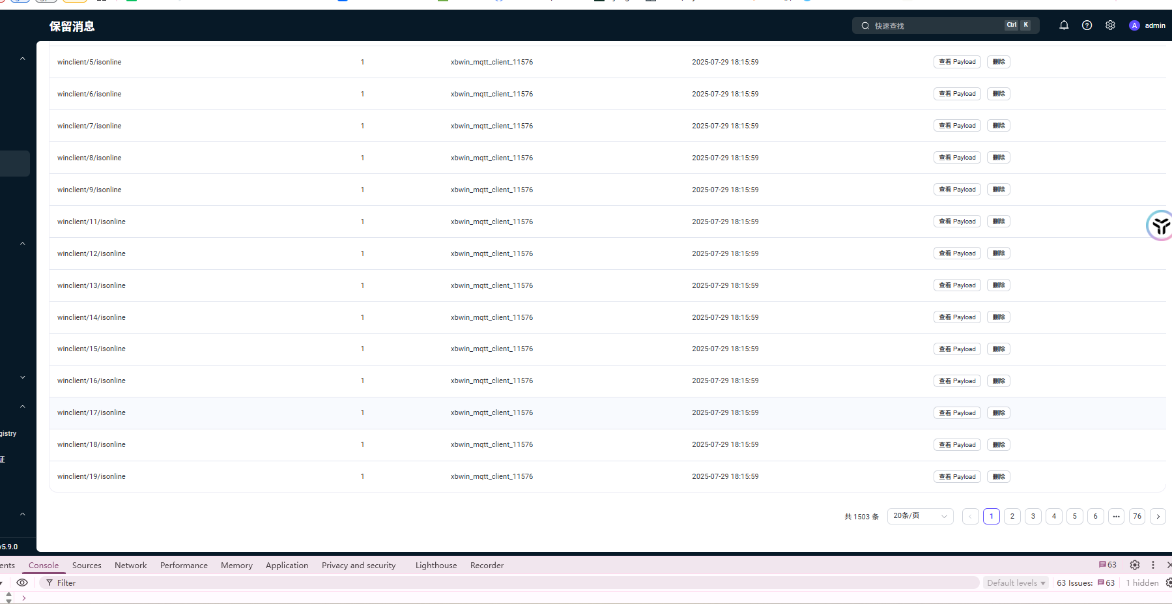Go to page 2 of results
Image resolution: width=1172 pixels, height=604 pixels.
point(1012,516)
